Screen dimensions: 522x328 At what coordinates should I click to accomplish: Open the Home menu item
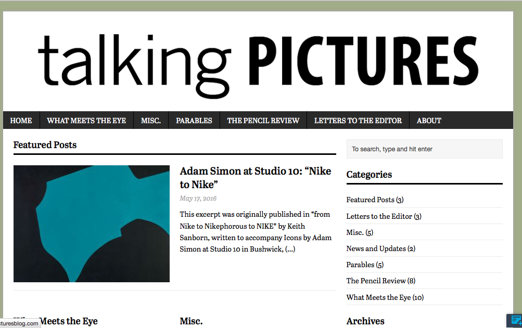21,121
